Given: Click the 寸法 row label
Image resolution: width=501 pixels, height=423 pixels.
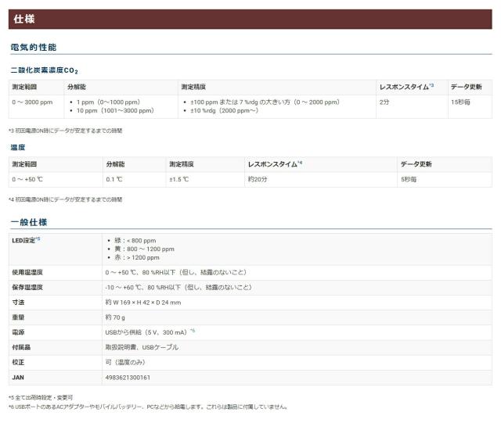Looking at the screenshot, I should 18,303.
